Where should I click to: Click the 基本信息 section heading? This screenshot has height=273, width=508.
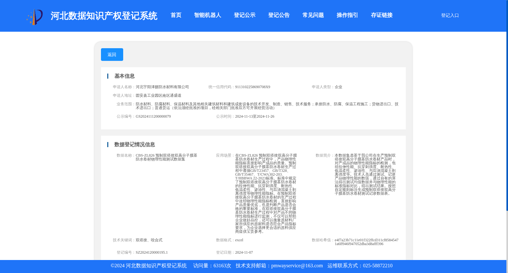tap(124, 76)
